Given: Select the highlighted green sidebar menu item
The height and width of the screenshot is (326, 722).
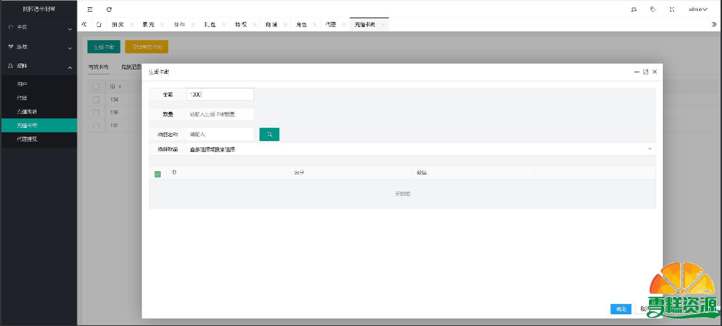Looking at the screenshot, I should pos(38,125).
